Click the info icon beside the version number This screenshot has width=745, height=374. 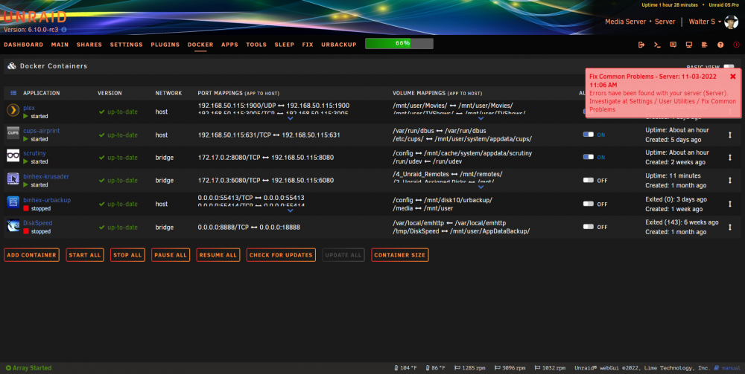click(x=63, y=30)
